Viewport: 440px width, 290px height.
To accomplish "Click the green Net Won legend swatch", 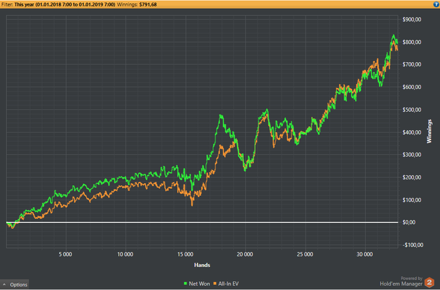I will coord(185,284).
